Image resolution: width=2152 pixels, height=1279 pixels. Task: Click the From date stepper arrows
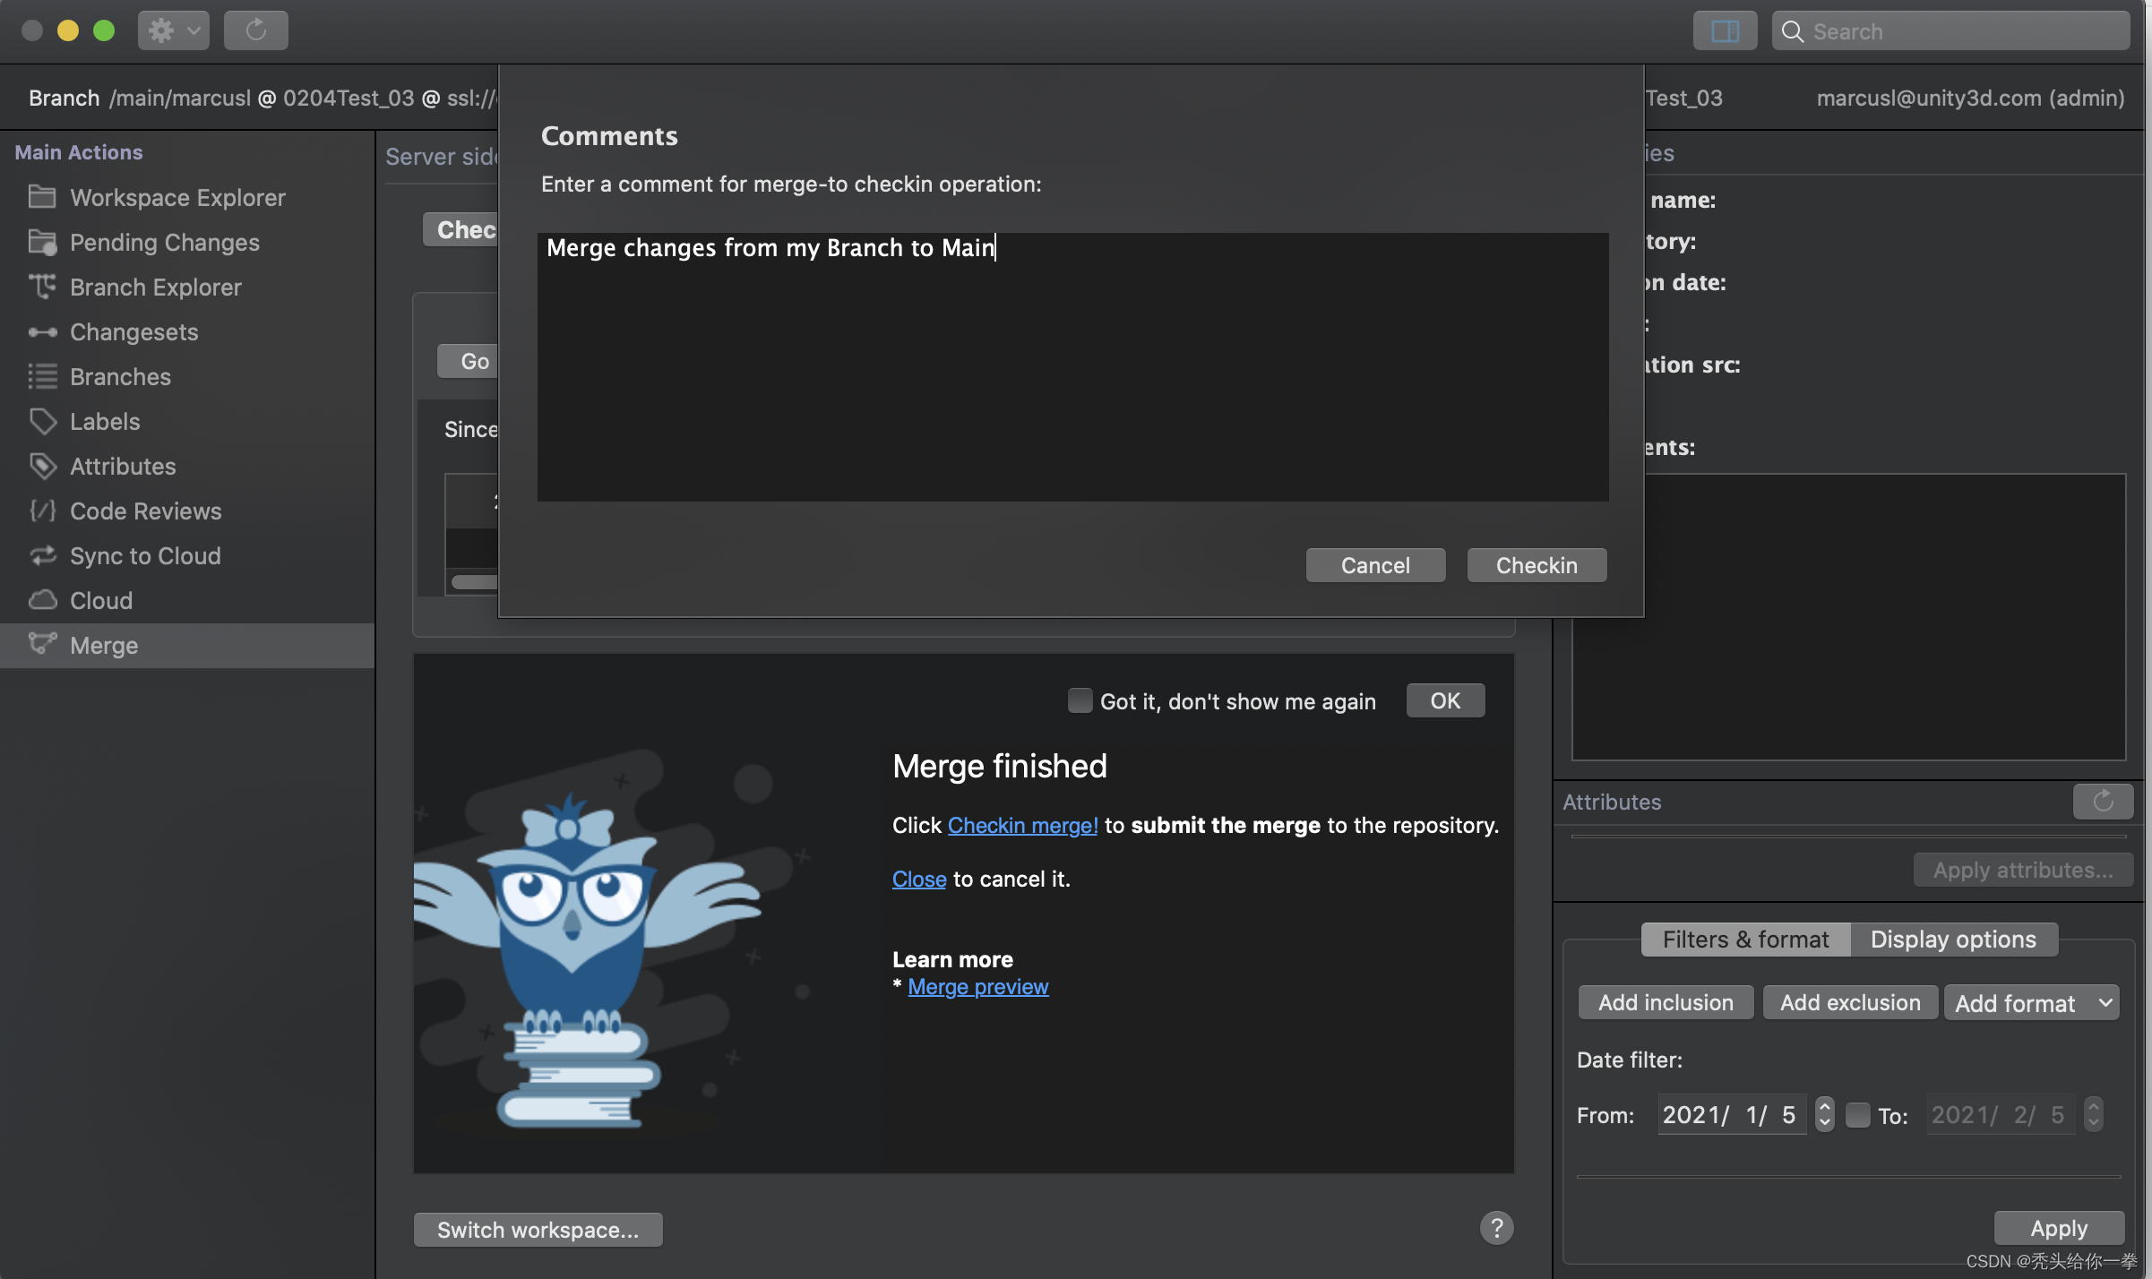pyautogui.click(x=1824, y=1115)
